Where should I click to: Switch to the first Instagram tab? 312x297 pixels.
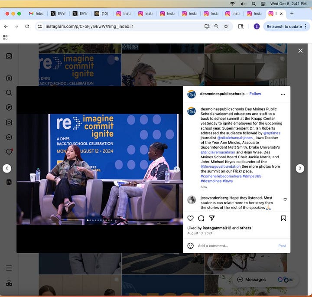click(124, 13)
